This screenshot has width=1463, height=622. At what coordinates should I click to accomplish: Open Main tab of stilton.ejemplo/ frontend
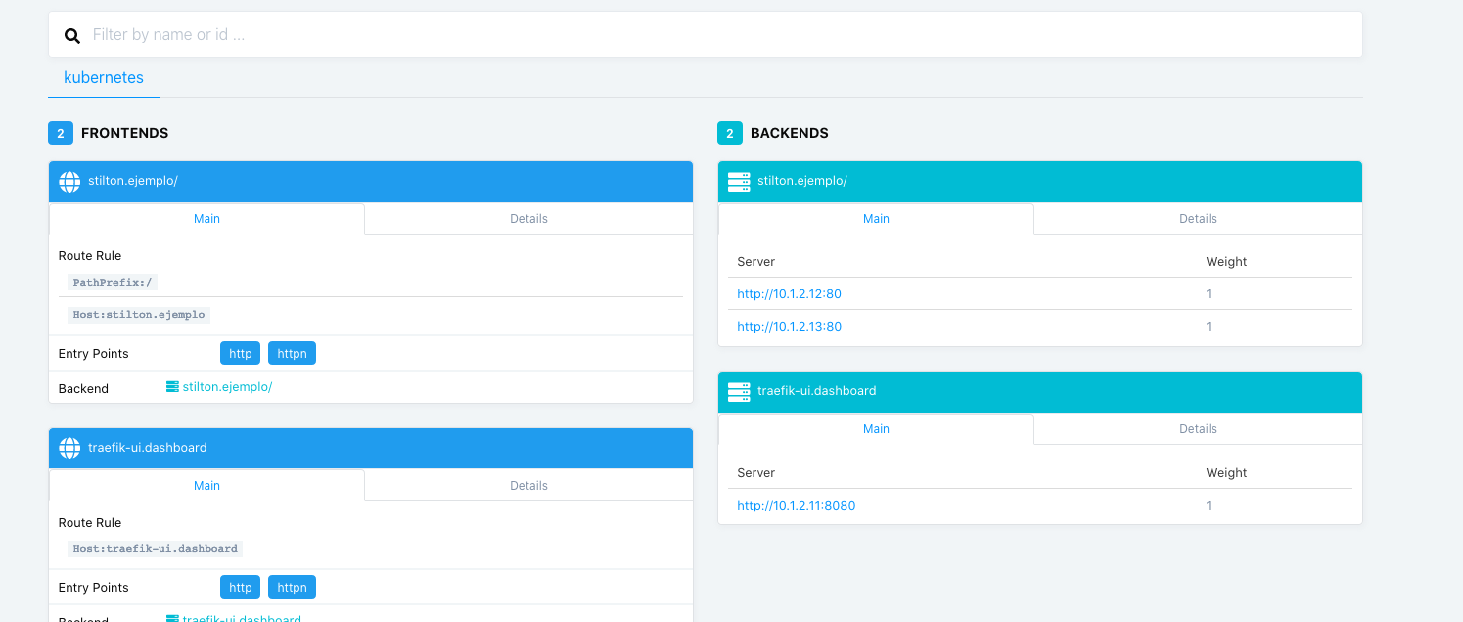206,219
